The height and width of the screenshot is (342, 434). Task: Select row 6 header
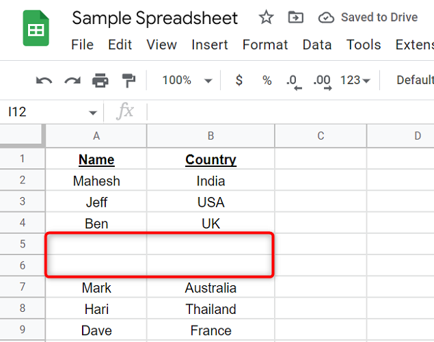22,265
